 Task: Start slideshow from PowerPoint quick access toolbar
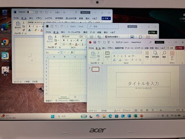click(109, 42)
